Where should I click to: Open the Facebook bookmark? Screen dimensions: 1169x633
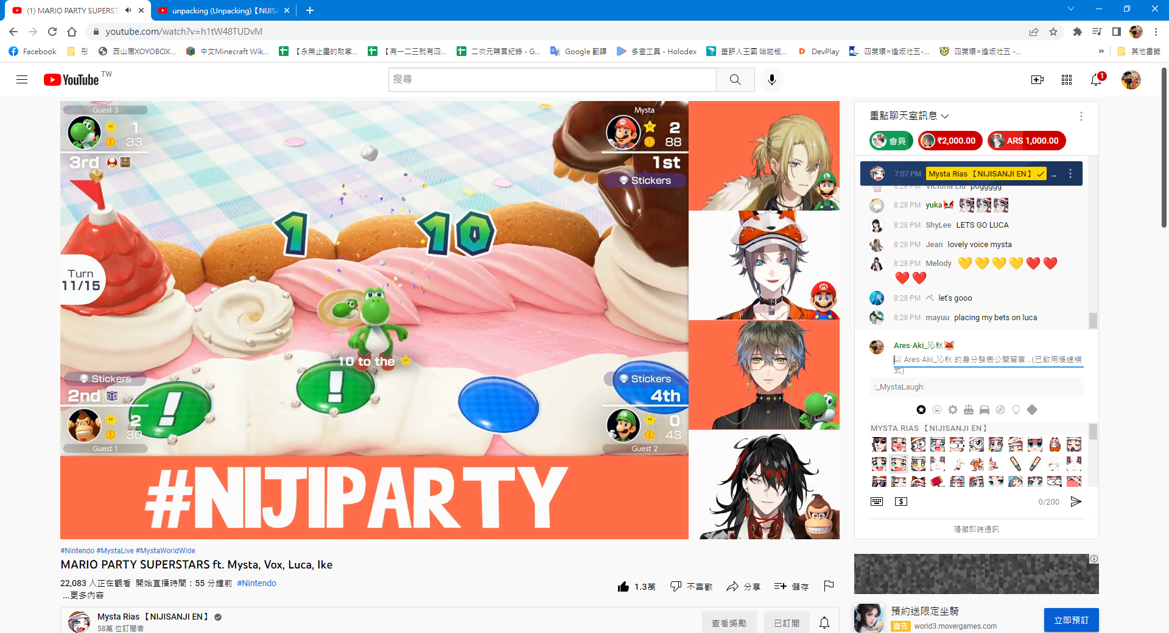[x=33, y=52]
